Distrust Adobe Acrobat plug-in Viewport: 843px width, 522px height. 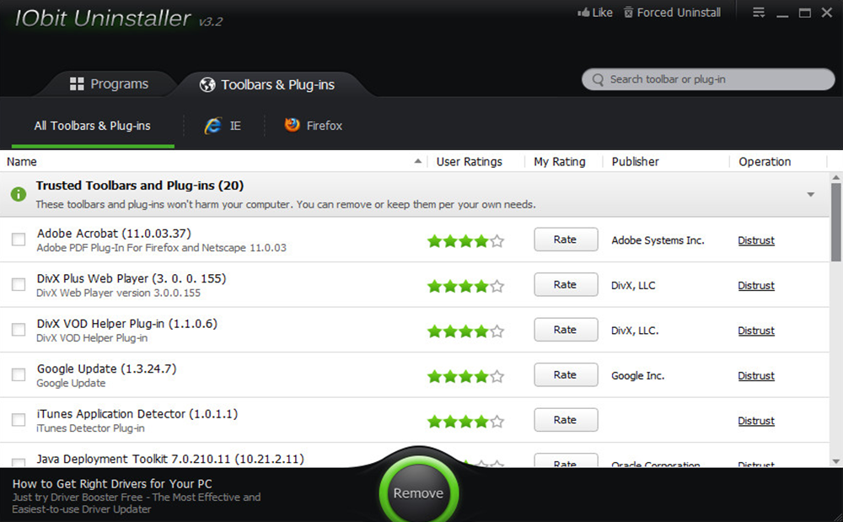point(756,240)
